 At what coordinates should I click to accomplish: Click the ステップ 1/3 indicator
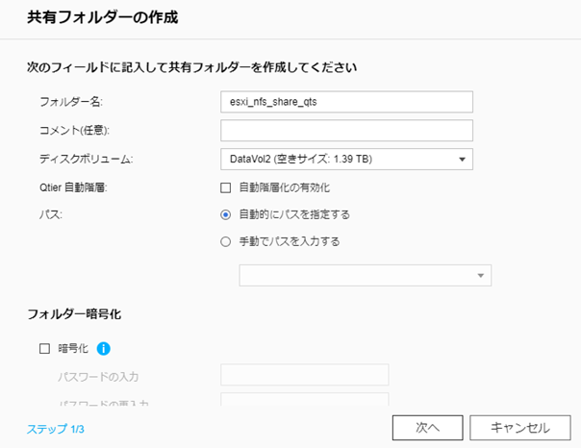pyautogui.click(x=56, y=429)
